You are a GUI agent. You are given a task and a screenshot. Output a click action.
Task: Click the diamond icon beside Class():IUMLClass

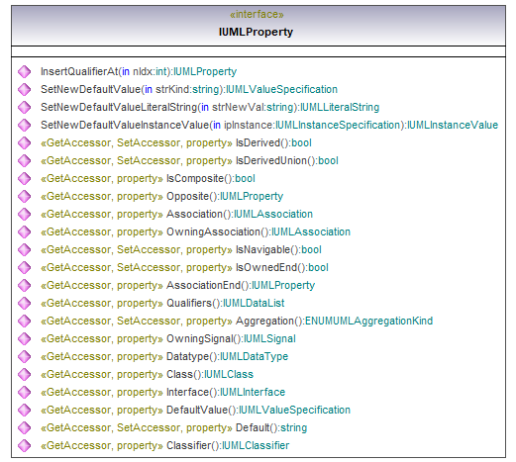tap(24, 374)
